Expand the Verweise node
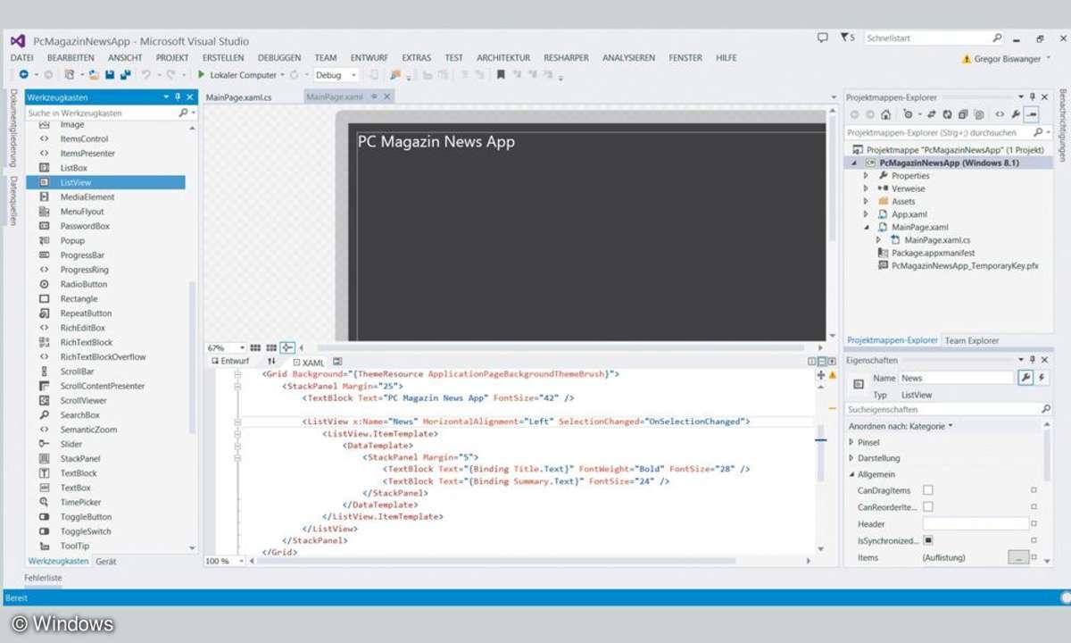The width and height of the screenshot is (1071, 643). point(865,188)
